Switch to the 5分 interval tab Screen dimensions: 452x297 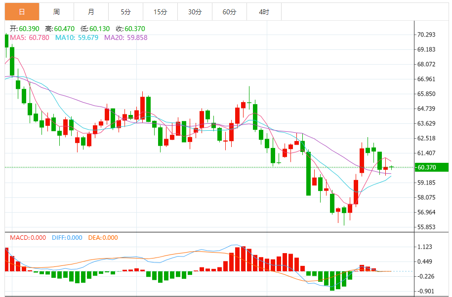pos(125,12)
